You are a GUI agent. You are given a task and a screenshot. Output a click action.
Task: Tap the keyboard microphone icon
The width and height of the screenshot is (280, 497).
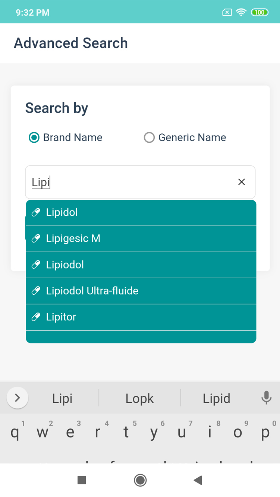click(x=266, y=398)
